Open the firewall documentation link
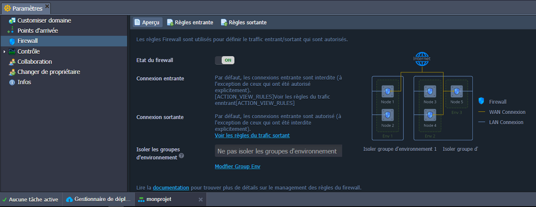 point(171,188)
